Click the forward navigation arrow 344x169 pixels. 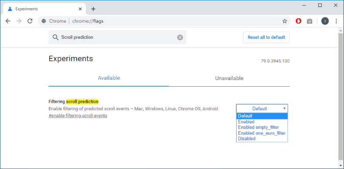(19, 21)
